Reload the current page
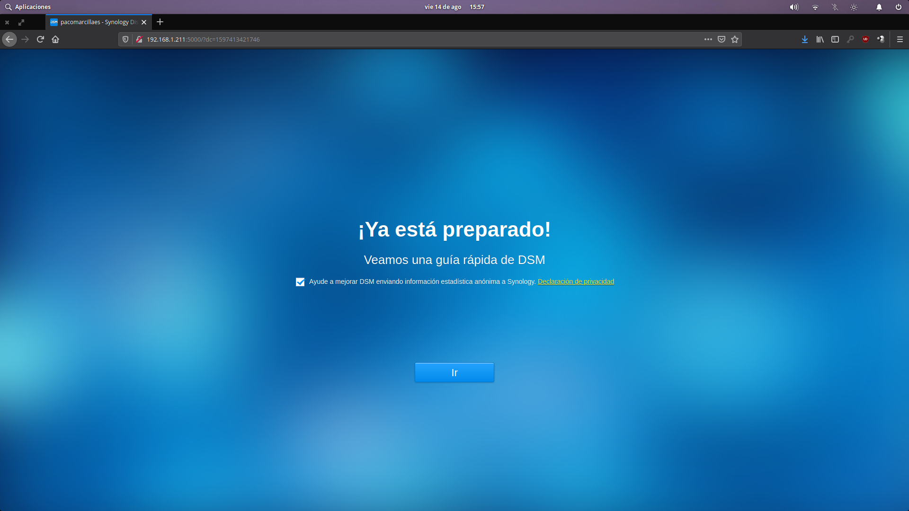Image resolution: width=909 pixels, height=511 pixels. point(40,40)
